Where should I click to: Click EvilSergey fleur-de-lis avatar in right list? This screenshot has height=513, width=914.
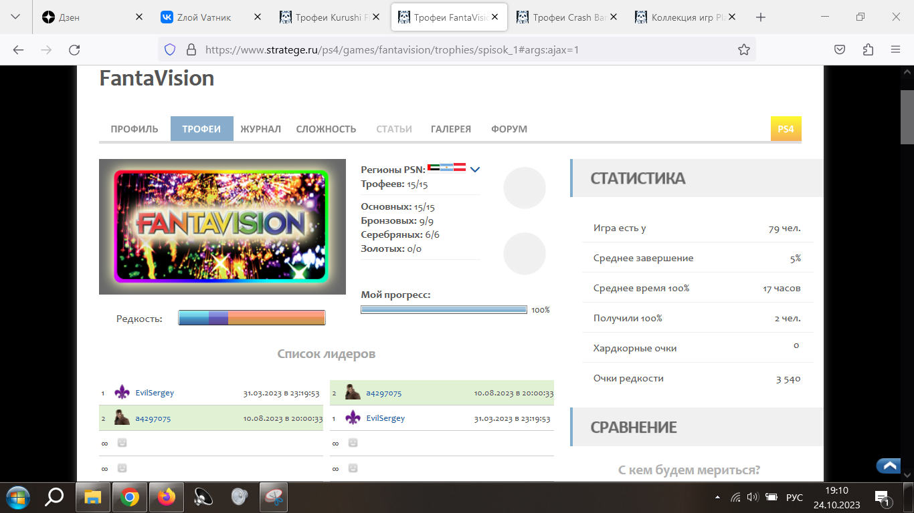point(353,417)
